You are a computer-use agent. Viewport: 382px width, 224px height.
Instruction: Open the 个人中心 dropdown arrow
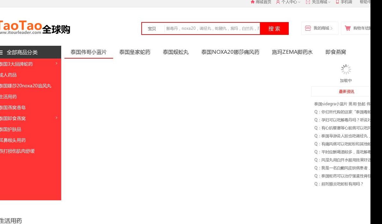pyautogui.click(x=299, y=2)
